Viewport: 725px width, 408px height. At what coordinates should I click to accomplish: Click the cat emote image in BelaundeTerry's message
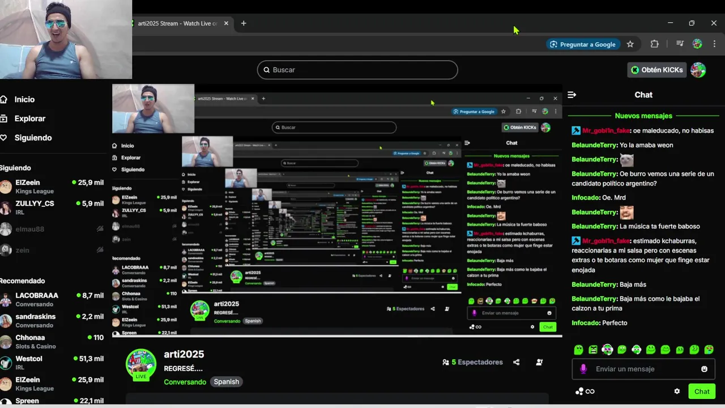coord(626,160)
